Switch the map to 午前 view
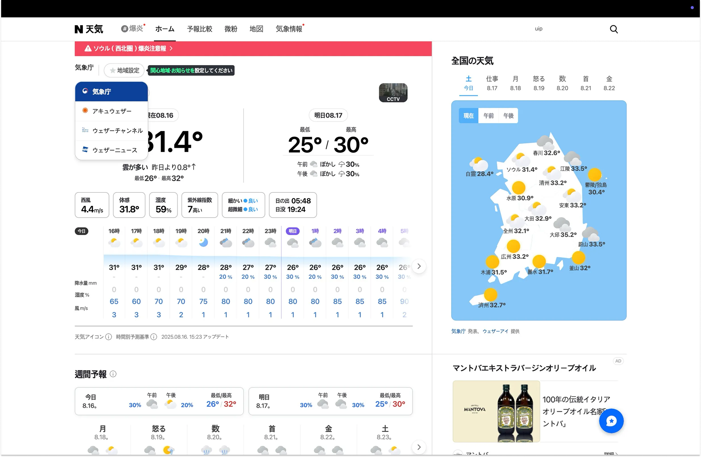Viewport: 701px width, 457px height. click(488, 115)
